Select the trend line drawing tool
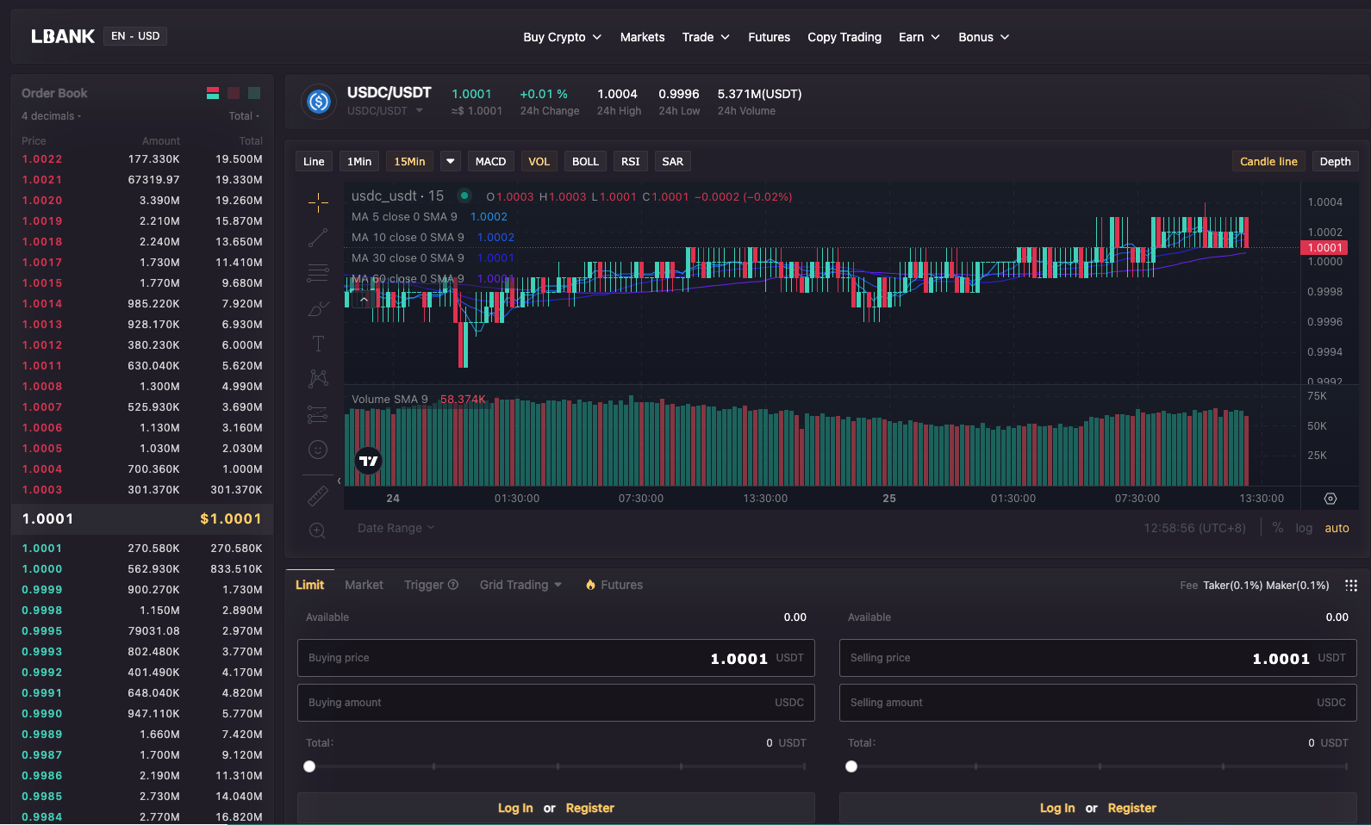Viewport: 1371px width, 825px height. tap(318, 238)
